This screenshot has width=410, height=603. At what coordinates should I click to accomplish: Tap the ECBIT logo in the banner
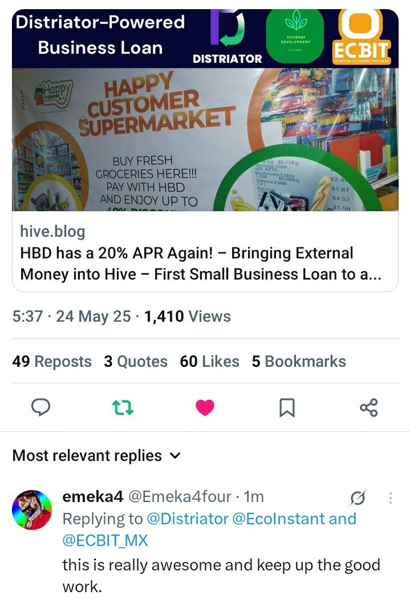point(361,37)
